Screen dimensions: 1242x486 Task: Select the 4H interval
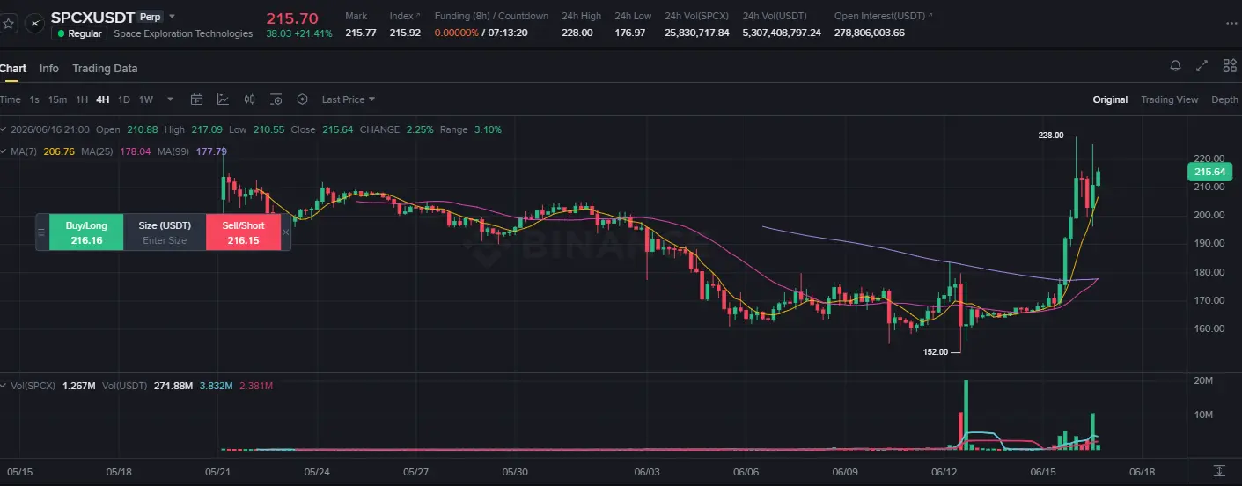click(x=103, y=99)
